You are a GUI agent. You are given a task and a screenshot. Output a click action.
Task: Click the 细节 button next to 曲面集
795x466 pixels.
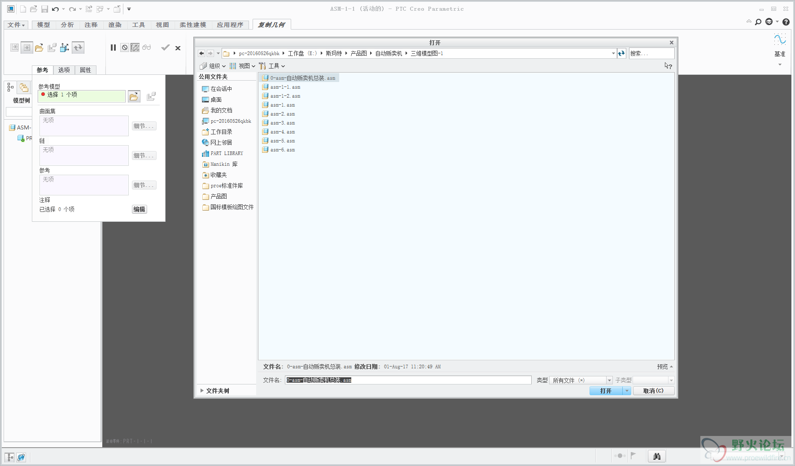tap(144, 126)
